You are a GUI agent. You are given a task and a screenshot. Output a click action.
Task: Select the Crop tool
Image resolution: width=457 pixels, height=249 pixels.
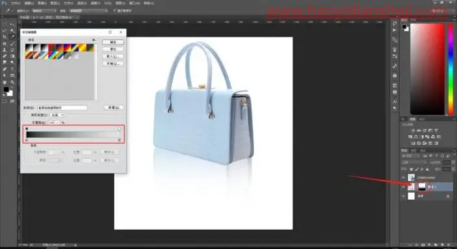(5, 37)
